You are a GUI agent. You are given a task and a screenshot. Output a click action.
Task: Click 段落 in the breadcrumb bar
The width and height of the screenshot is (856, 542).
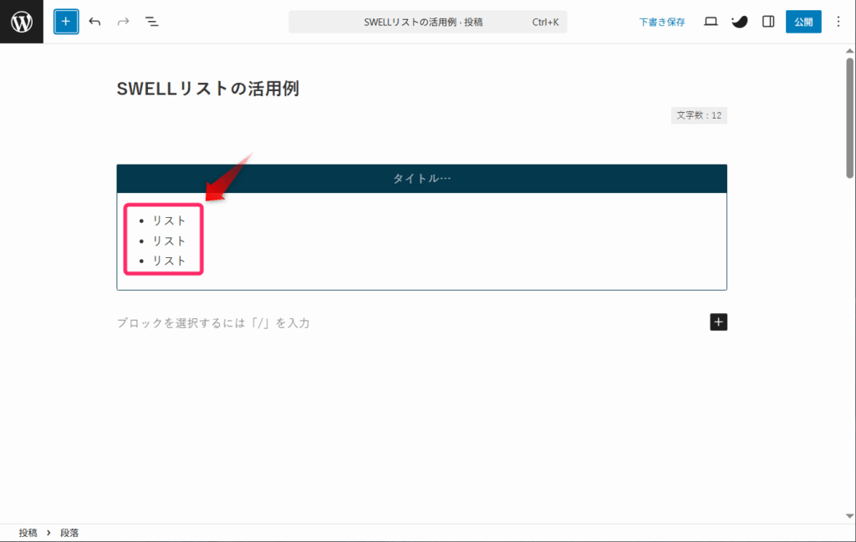pos(69,533)
